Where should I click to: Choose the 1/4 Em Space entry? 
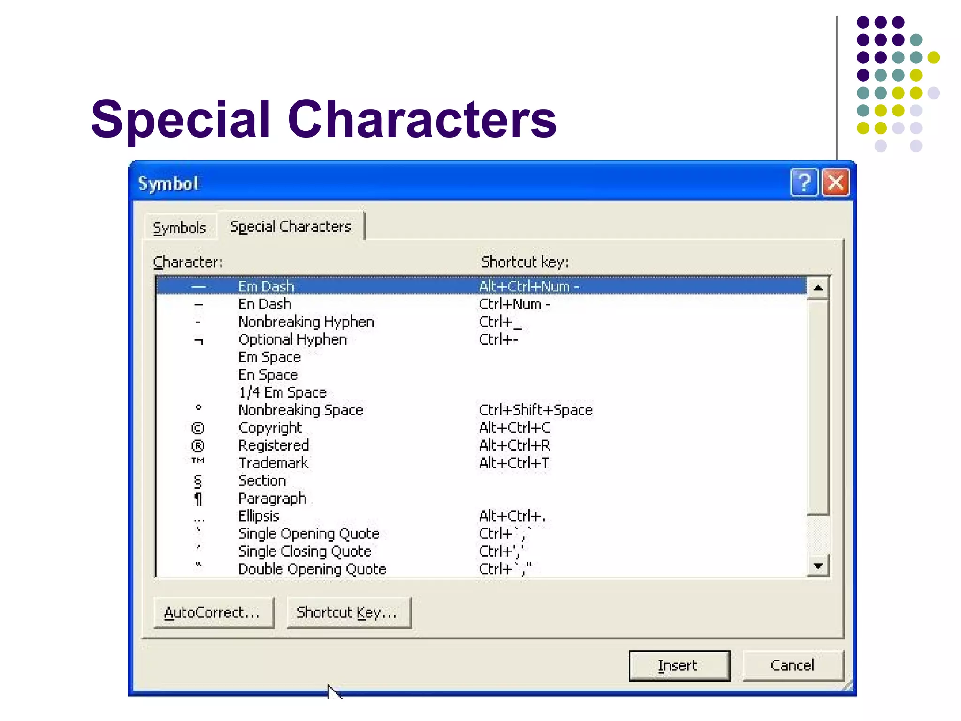coord(481,392)
